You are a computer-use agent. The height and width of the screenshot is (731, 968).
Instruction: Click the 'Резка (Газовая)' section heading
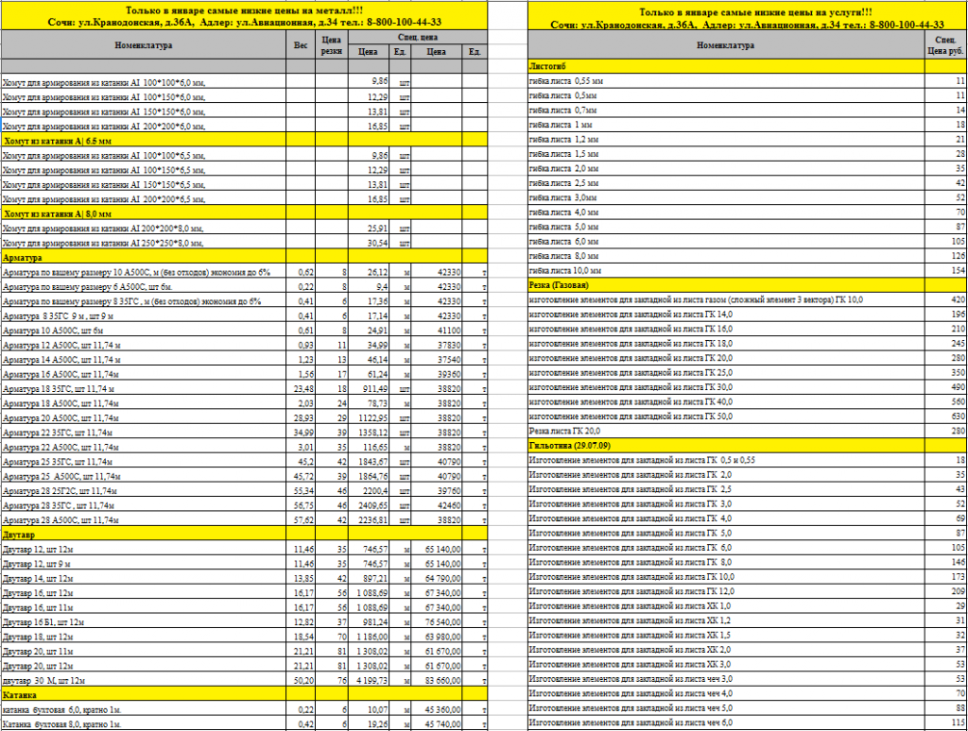pyautogui.click(x=558, y=284)
